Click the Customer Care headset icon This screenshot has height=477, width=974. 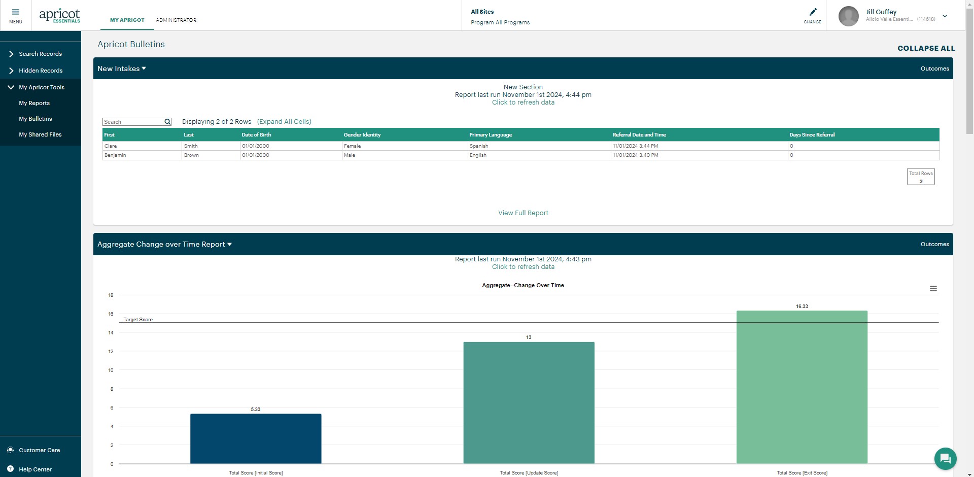[10, 450]
